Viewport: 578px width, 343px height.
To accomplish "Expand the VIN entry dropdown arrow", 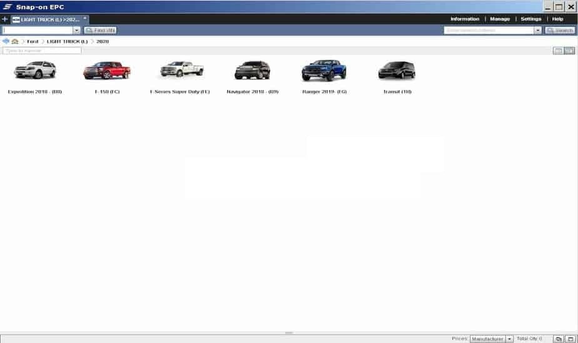I will 76,30.
